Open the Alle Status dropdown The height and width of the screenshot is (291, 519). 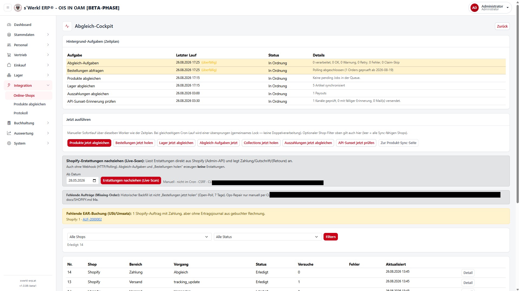[x=267, y=237]
